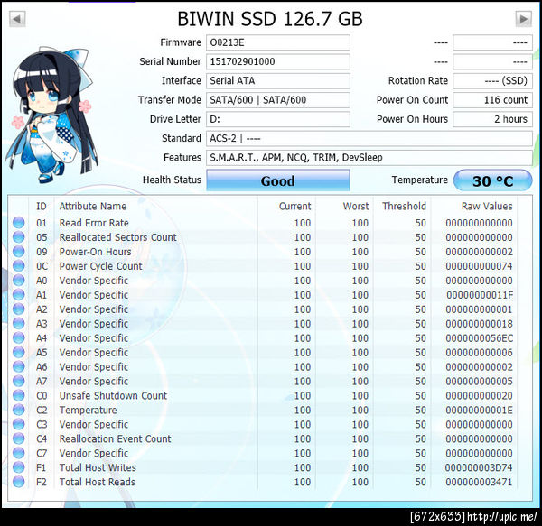
Task: Select the Read Error Rate row
Action: point(263,223)
